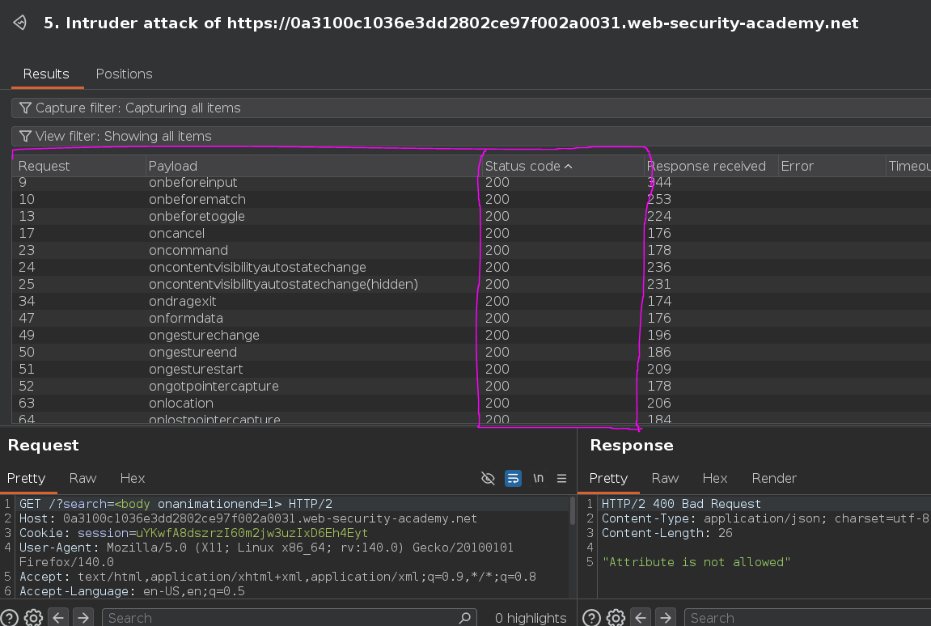This screenshot has height=626, width=931.
Task: Toggle show non-printable \n icon in Request
Action: (538, 478)
